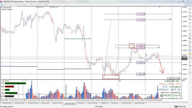This screenshot has height=108, width=192.
Task: Click the 1.01128 price level label
Action: [x=141, y=14]
